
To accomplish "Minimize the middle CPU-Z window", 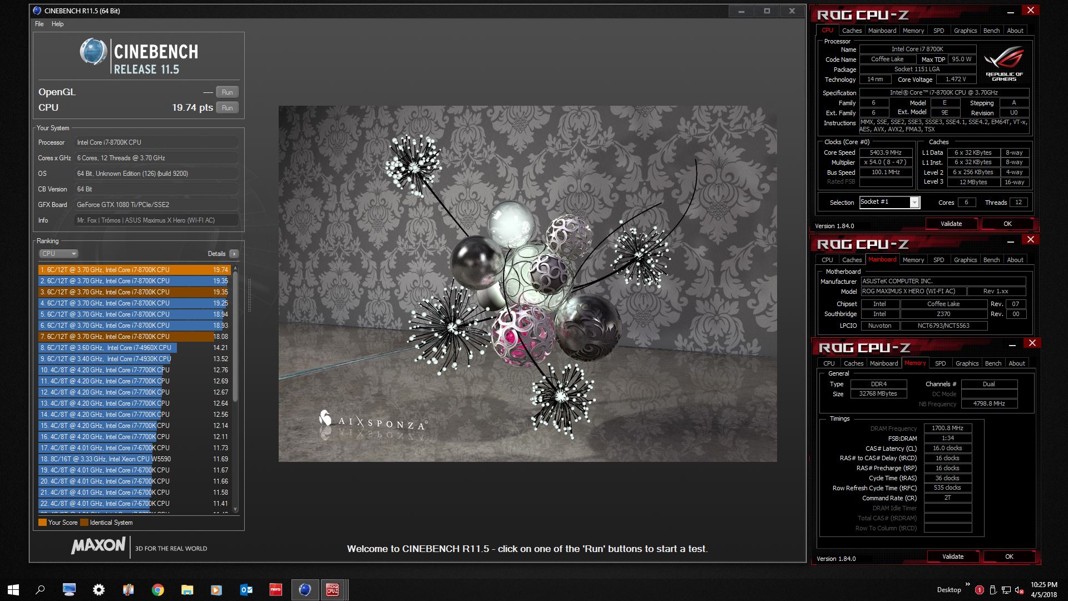I will coord(1011,240).
